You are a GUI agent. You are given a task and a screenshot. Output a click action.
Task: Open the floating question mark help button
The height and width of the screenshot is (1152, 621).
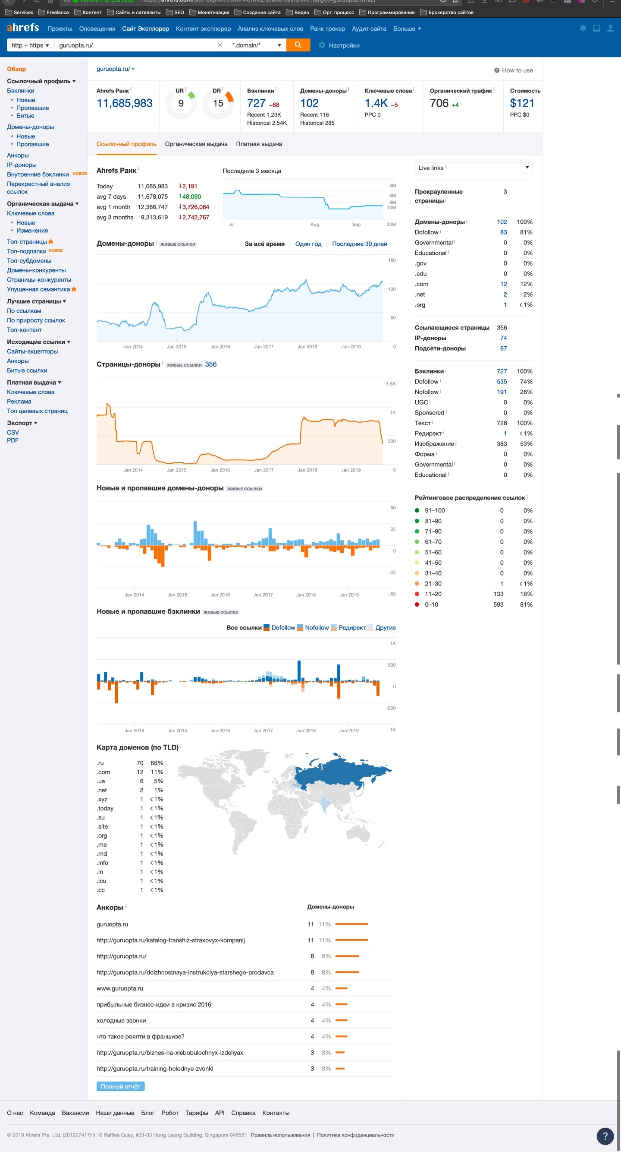coord(605,1136)
